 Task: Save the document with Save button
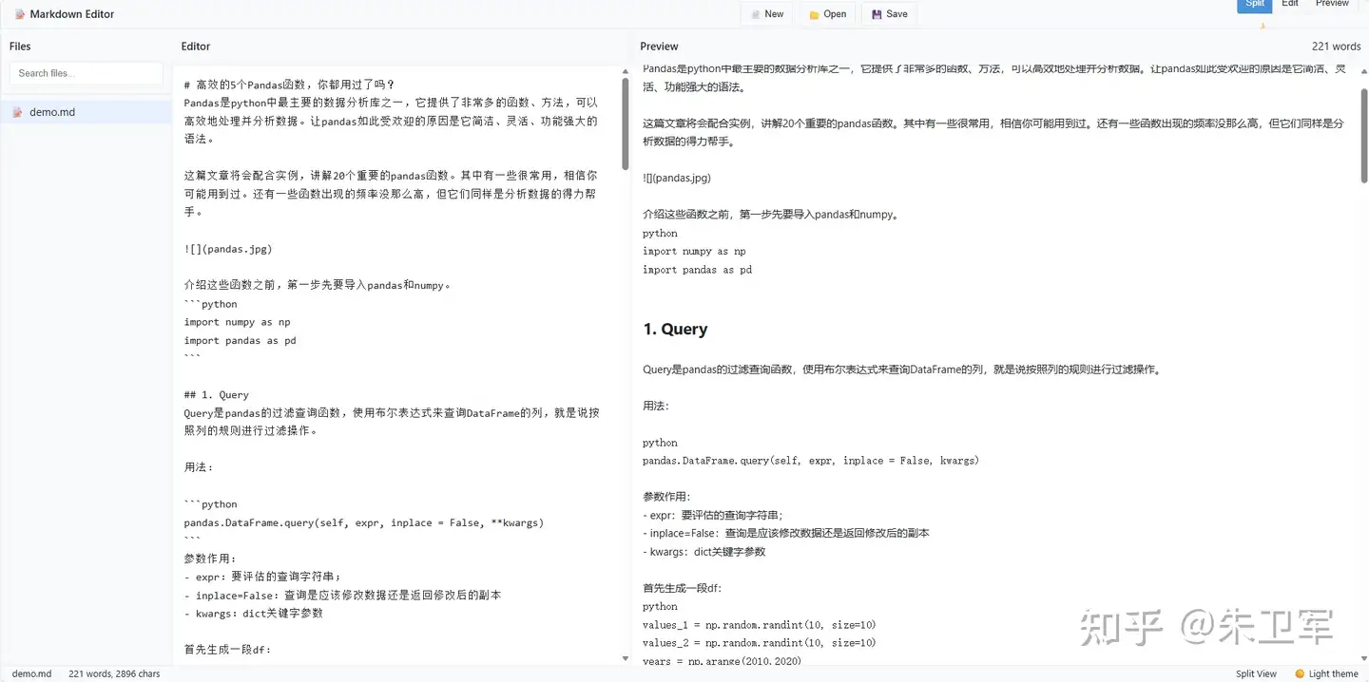889,14
